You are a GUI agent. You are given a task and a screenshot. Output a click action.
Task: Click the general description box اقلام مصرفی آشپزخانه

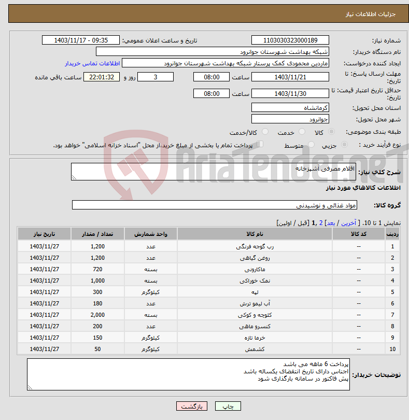click(214, 172)
